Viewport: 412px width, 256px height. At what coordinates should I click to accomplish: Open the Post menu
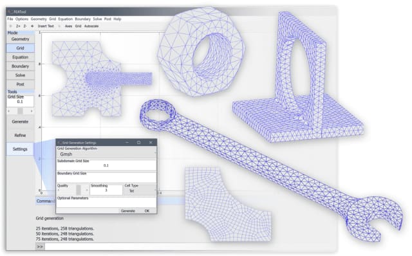(108, 19)
